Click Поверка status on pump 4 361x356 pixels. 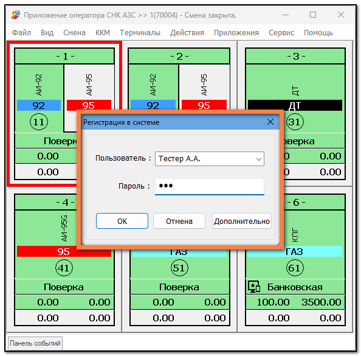pos(64,287)
